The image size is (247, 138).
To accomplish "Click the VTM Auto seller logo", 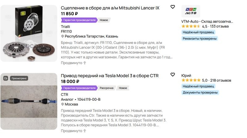I will [x=190, y=11].
